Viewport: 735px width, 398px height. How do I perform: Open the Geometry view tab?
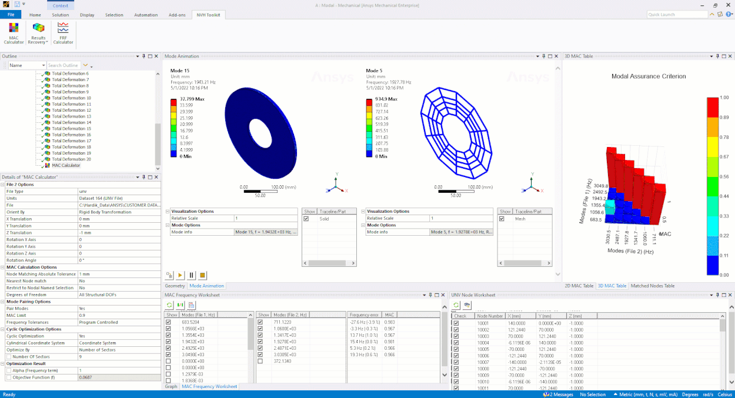175,286
